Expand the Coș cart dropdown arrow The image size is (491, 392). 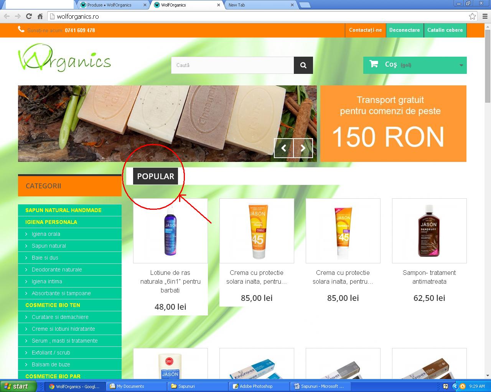(461, 65)
